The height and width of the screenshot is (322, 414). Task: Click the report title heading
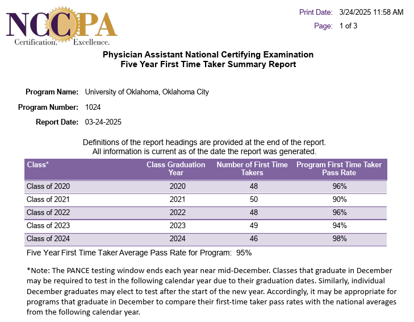208,60
